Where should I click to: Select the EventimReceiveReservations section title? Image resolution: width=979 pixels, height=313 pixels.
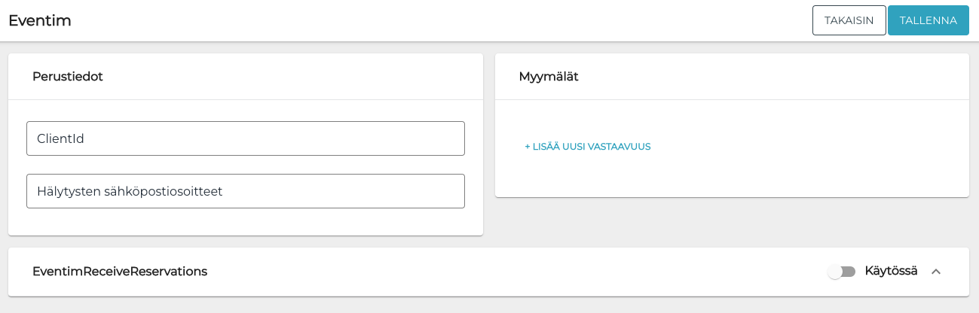120,272
